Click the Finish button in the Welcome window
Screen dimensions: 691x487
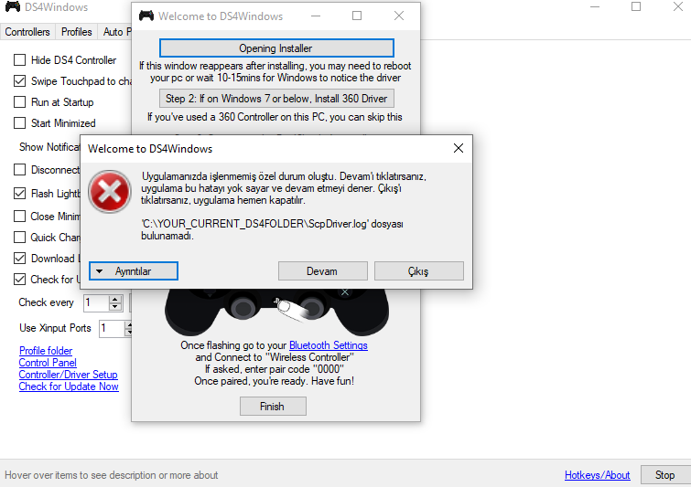point(273,406)
